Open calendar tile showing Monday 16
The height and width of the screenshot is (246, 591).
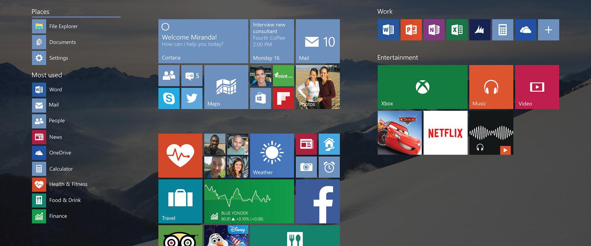coord(272,41)
